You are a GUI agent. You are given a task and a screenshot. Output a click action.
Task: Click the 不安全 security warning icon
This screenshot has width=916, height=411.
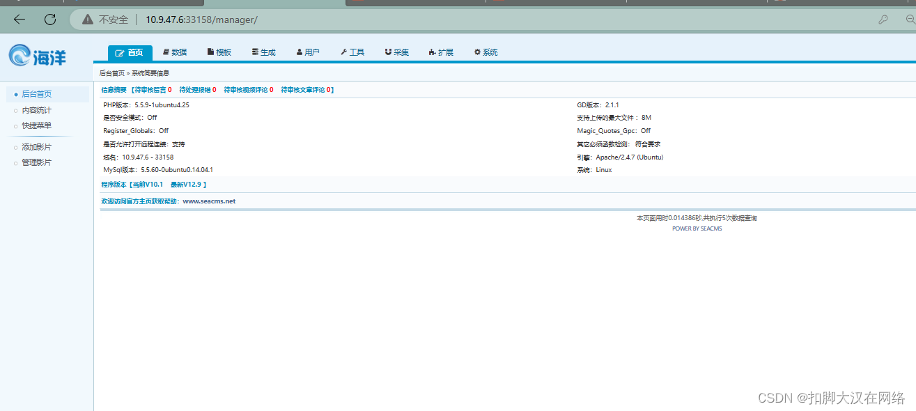point(87,20)
